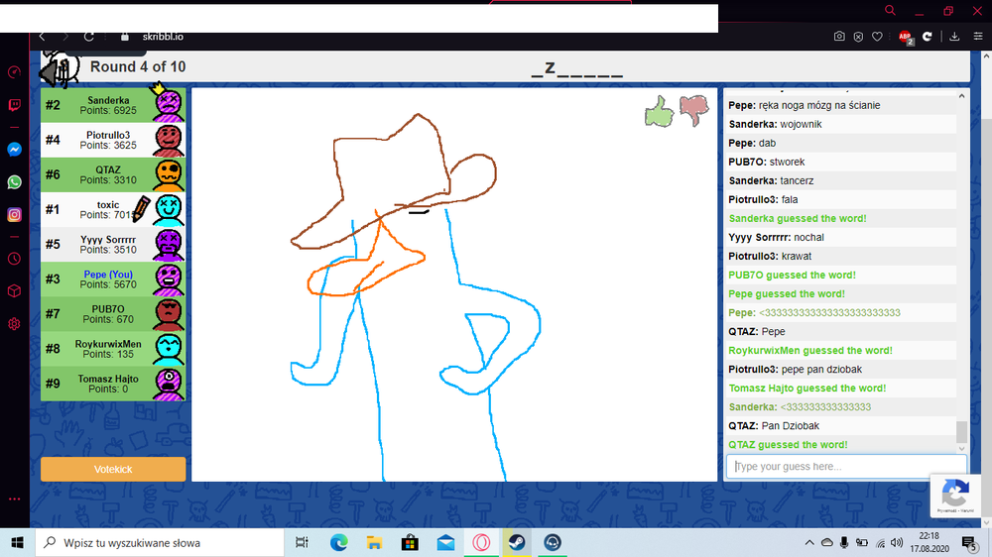
Task: Select RoykurwixMen in player list
Action: pos(113,348)
